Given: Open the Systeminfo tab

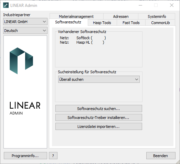Looking at the screenshot, I should pos(157,17).
